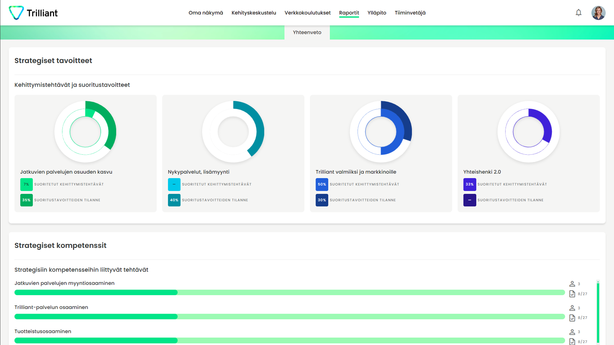
Task: Click the Nykypalvelut, lisämyynti title
Action: point(199,172)
